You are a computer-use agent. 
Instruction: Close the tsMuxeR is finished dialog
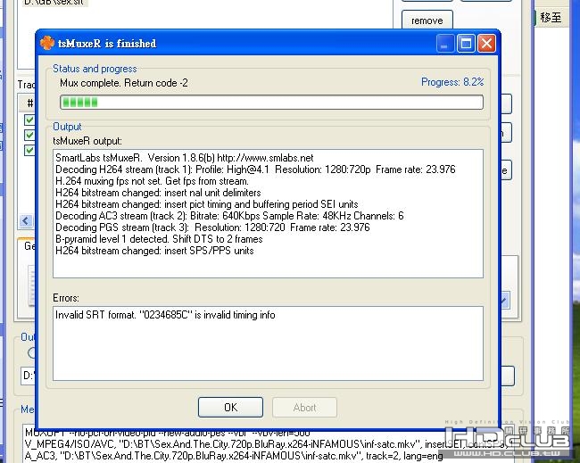(x=486, y=44)
